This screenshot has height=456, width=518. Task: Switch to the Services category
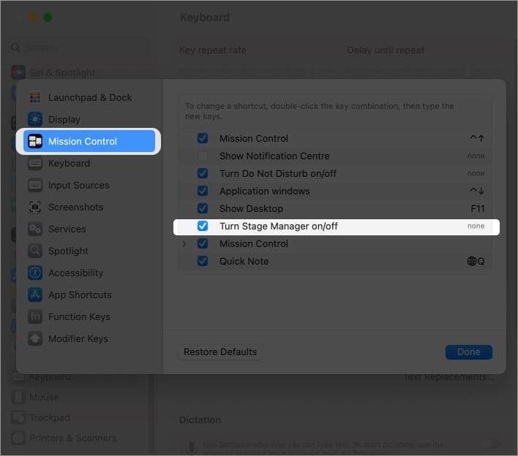click(89, 229)
